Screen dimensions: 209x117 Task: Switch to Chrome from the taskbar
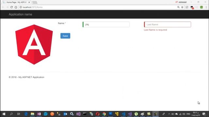click(104, 114)
